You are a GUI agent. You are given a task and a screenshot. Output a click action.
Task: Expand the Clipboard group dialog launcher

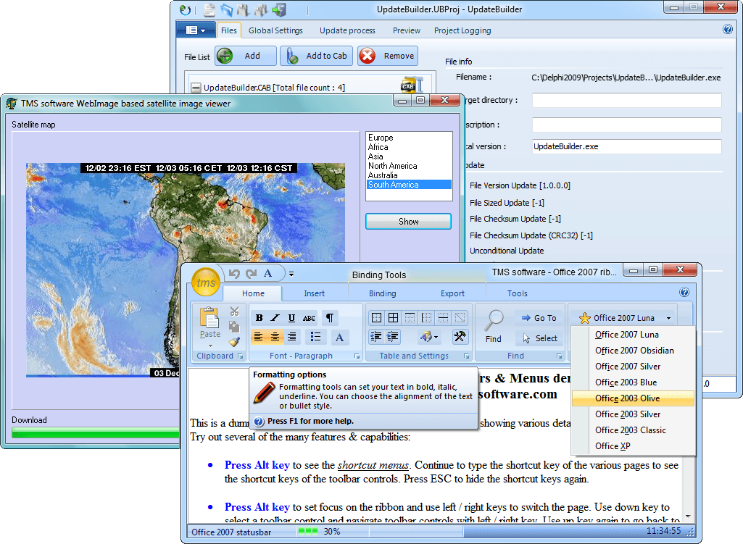pos(240,356)
